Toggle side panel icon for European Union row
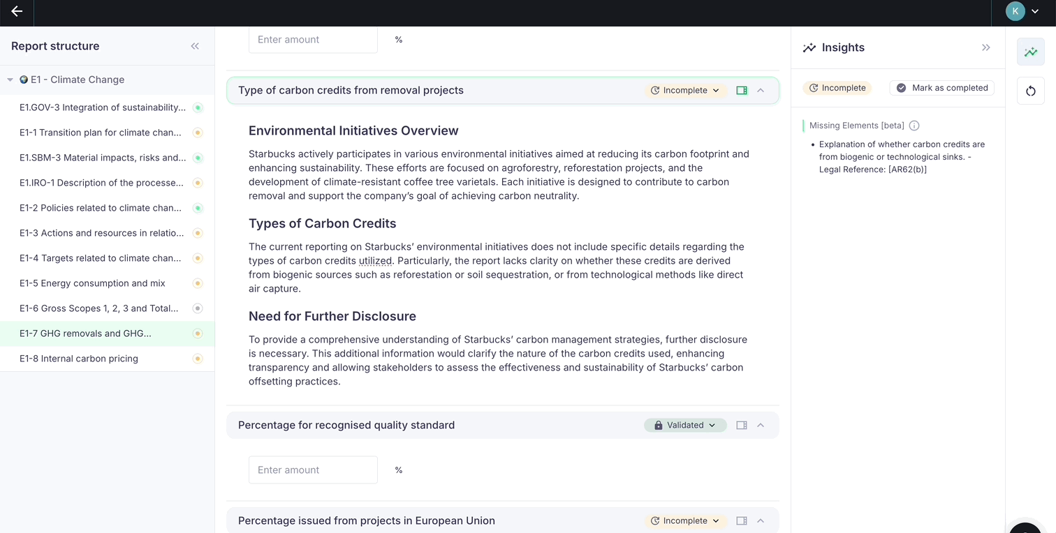 click(742, 521)
